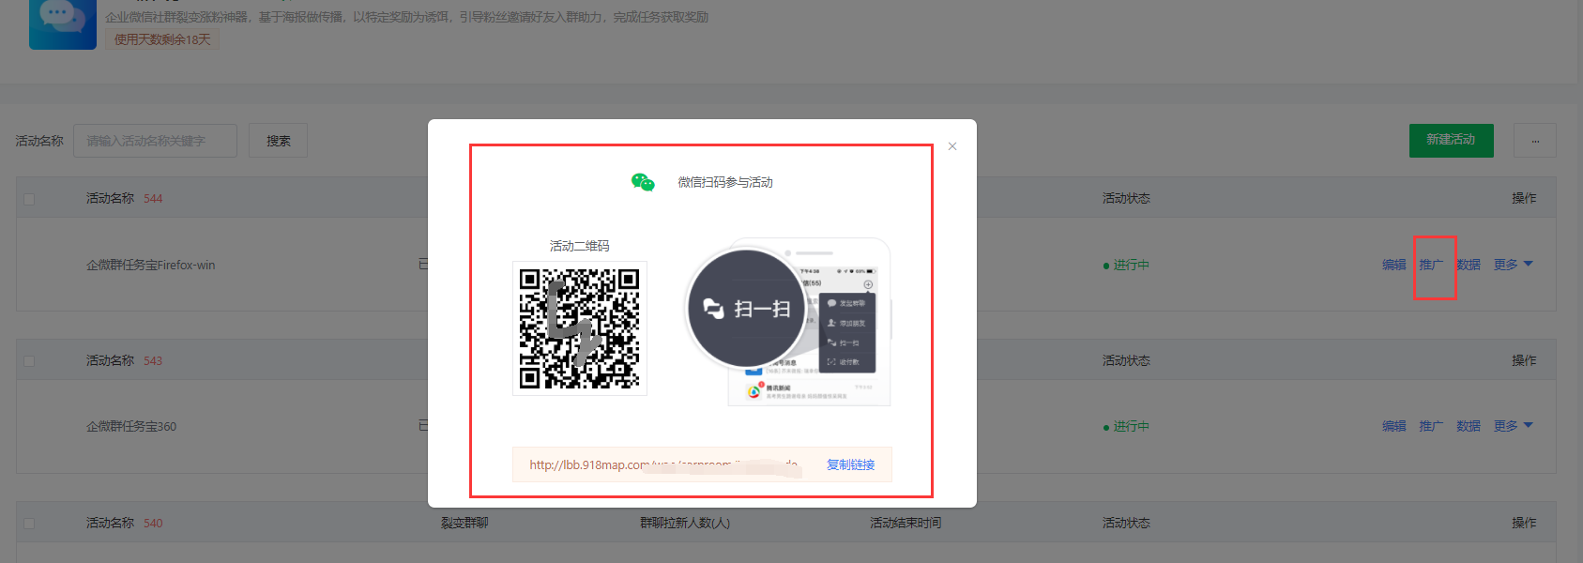Click activity name 企微群任务宝Firefox-win
The width and height of the screenshot is (1583, 563).
(x=151, y=266)
